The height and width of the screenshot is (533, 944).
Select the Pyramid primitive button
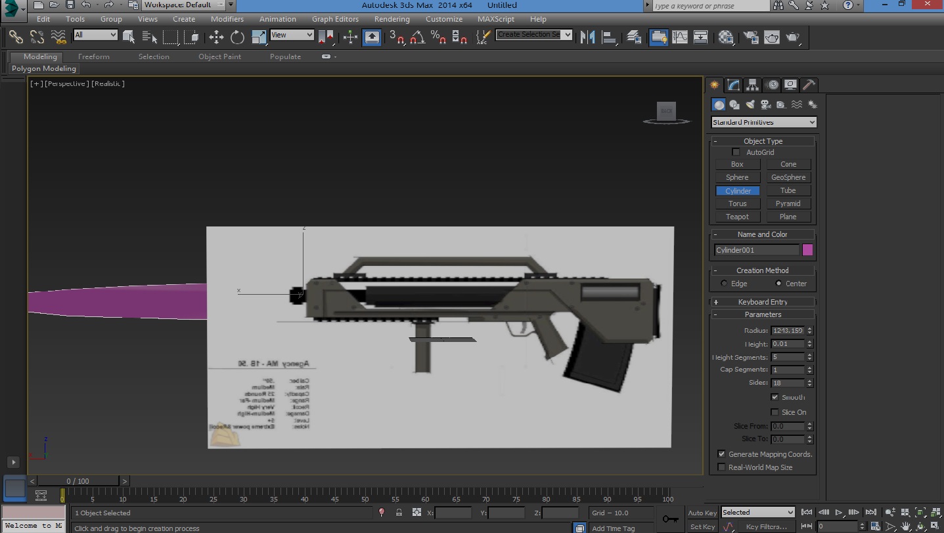788,203
